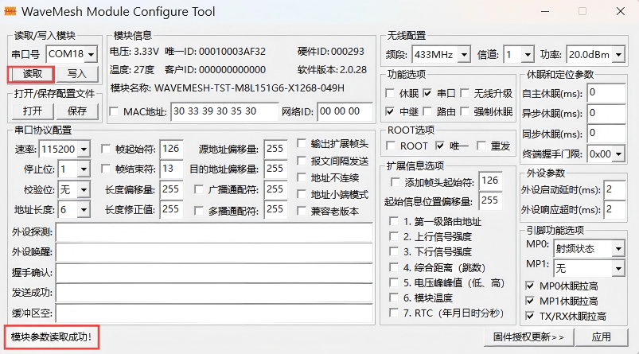The image size is (639, 354).
Task: Uncheck the 中继 relay option
Action: point(390,111)
